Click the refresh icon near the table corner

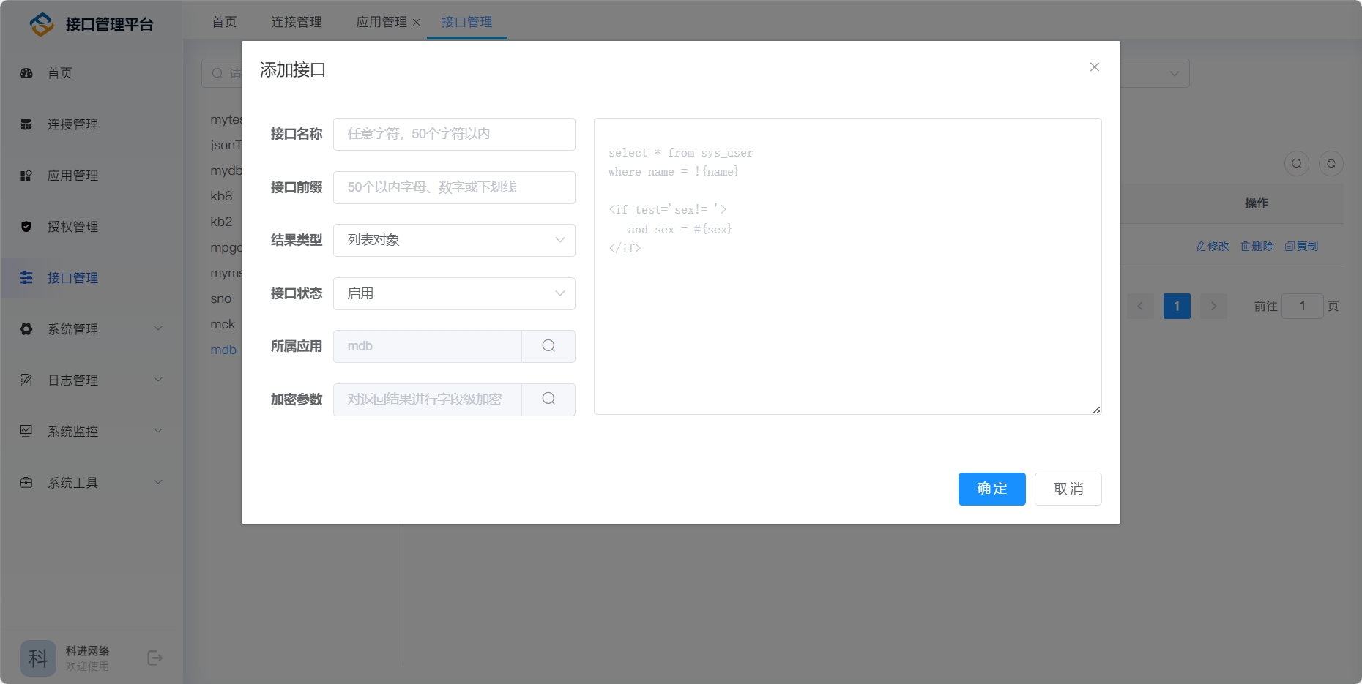click(x=1331, y=163)
